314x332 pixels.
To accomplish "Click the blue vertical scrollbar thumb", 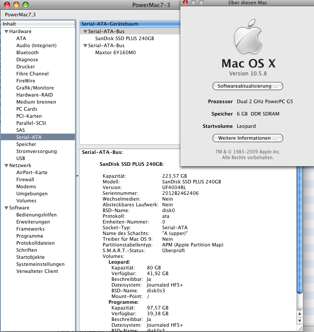I will (x=299, y=230).
